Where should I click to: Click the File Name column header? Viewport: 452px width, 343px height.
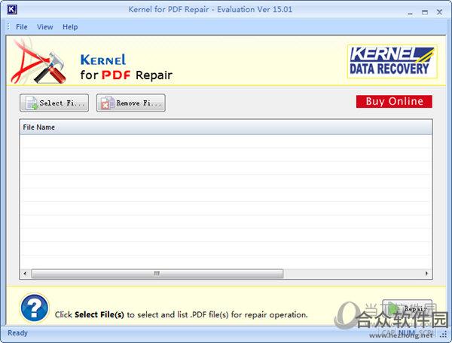pyautogui.click(x=226, y=127)
